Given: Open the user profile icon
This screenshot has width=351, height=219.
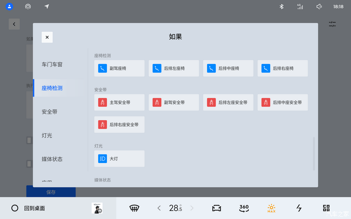Looking at the screenshot, I should click(9, 7).
